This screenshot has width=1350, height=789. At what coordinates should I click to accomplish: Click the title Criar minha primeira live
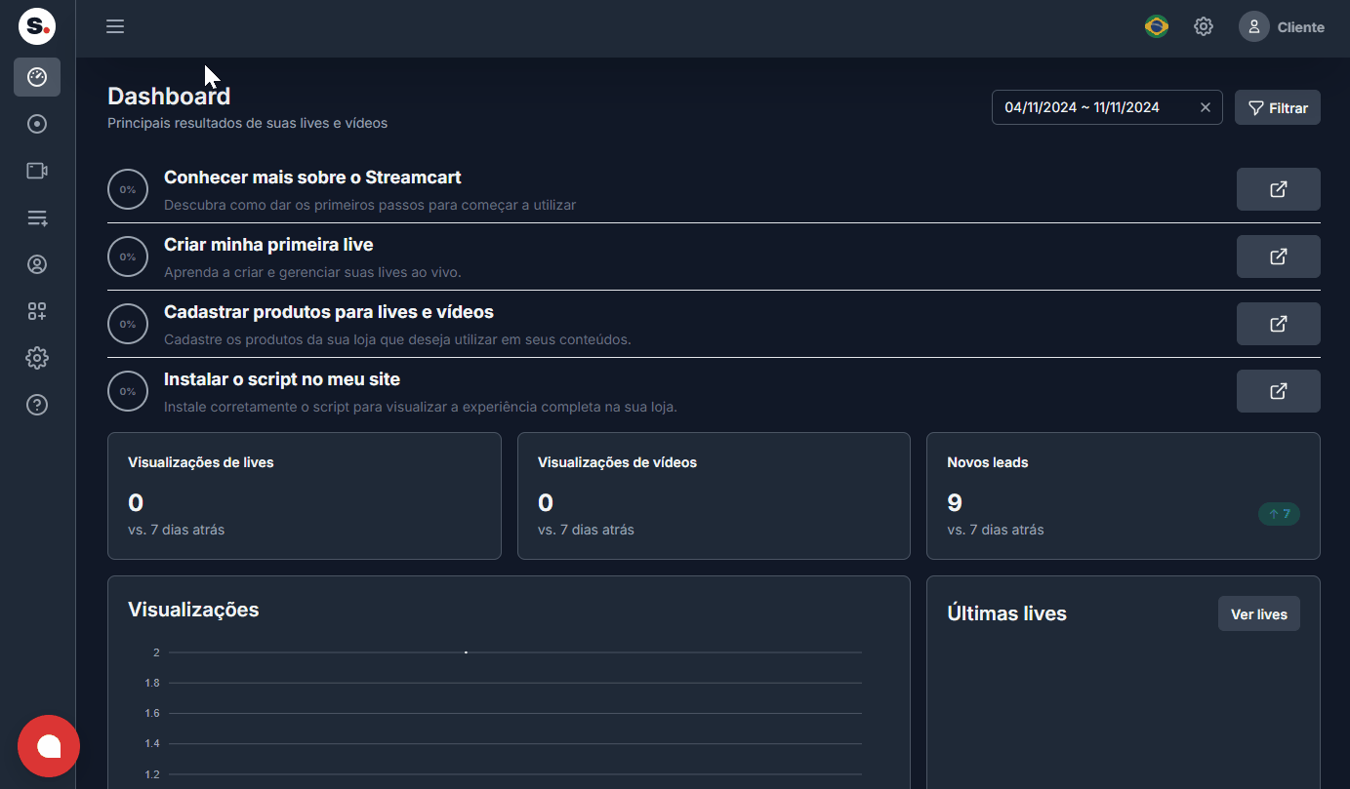point(268,245)
